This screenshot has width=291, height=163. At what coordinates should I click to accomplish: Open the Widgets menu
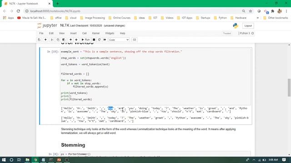(110, 33)
